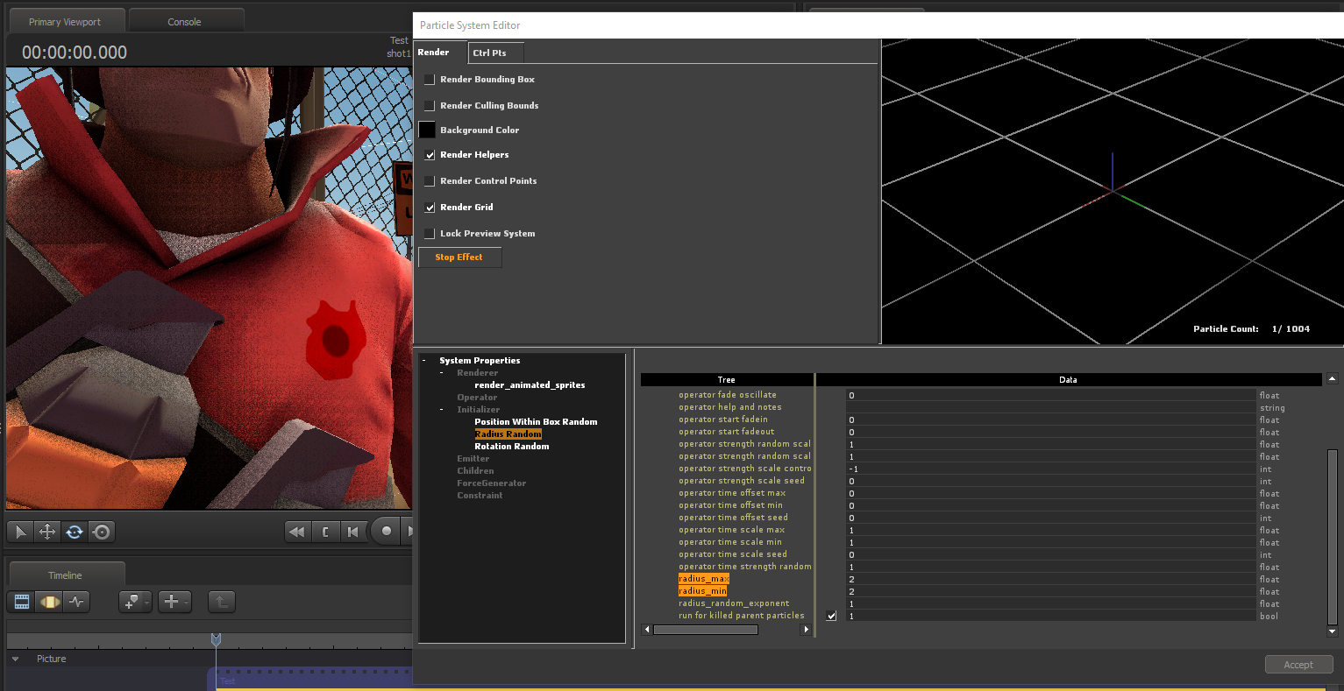The image size is (1344, 691).
Task: Click the operator fade oscillate value field
Action: click(x=1051, y=395)
